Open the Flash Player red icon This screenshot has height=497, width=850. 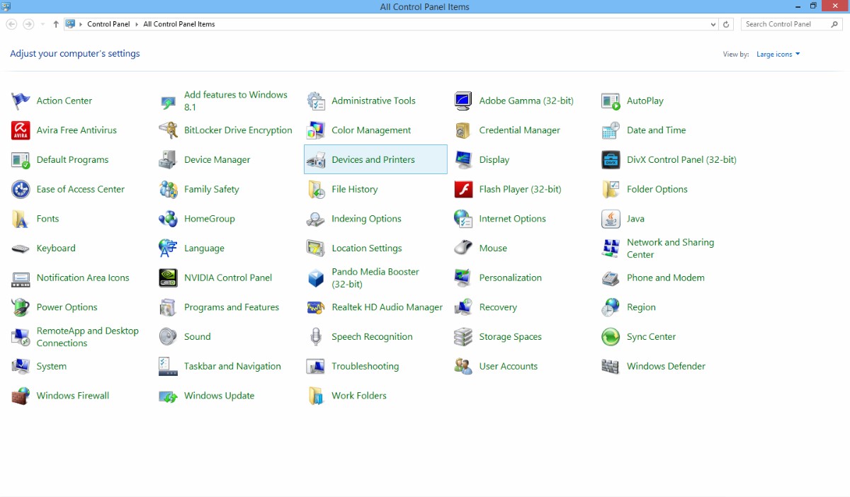463,189
